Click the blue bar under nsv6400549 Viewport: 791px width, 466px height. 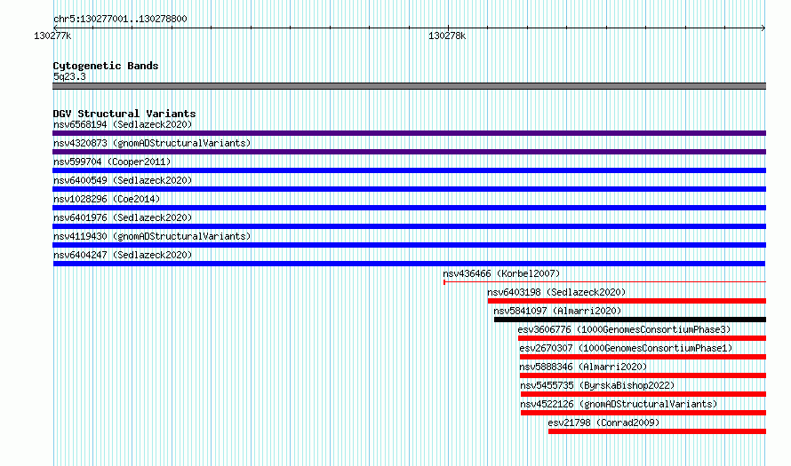pos(409,189)
